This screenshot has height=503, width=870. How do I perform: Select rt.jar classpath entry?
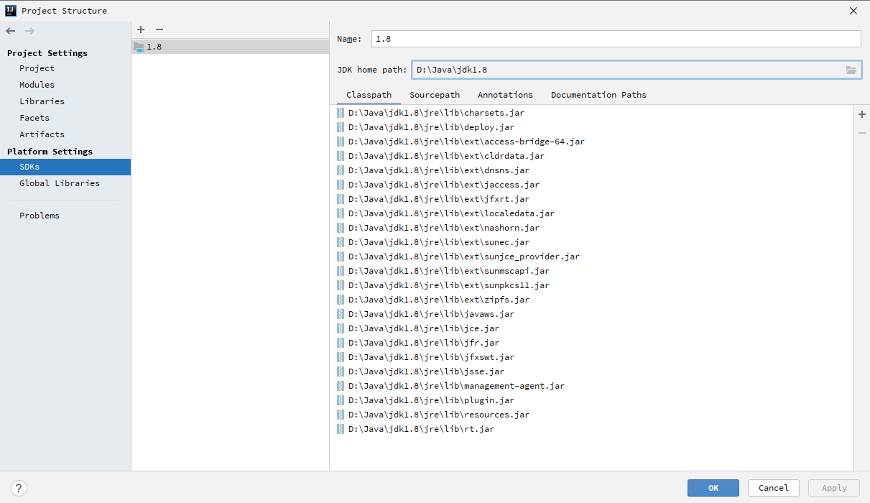[x=591, y=429]
